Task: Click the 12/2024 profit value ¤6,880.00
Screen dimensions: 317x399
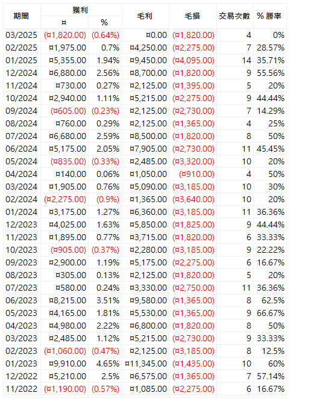Action: click(67, 73)
